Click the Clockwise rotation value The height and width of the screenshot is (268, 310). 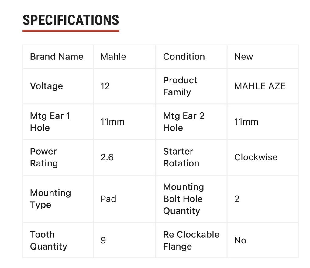click(256, 157)
